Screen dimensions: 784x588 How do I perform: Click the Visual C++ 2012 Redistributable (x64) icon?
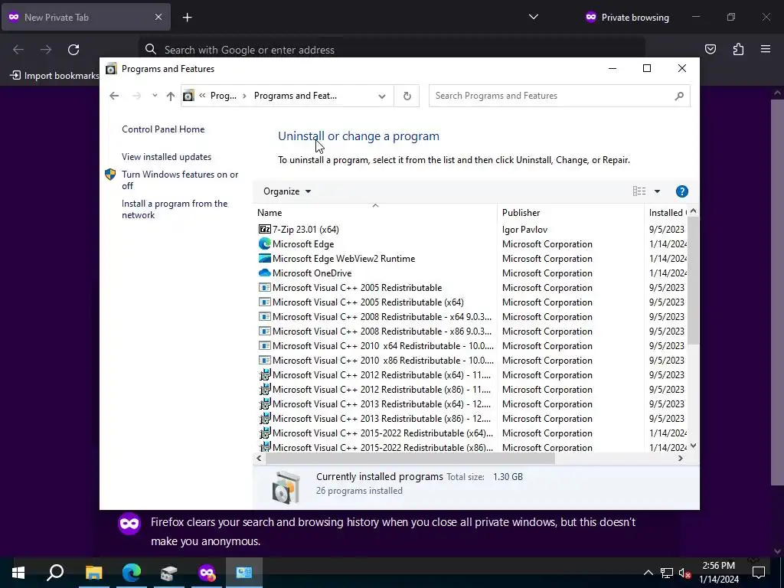tap(264, 375)
